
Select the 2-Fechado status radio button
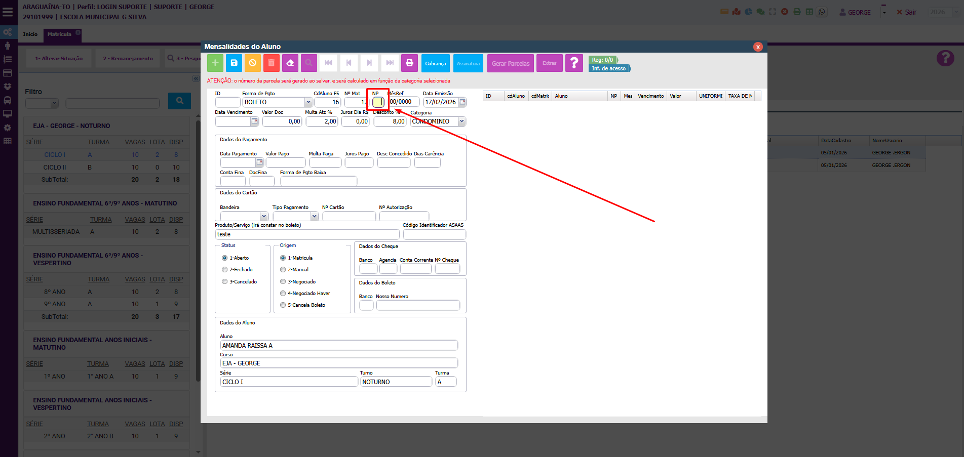(x=224, y=270)
